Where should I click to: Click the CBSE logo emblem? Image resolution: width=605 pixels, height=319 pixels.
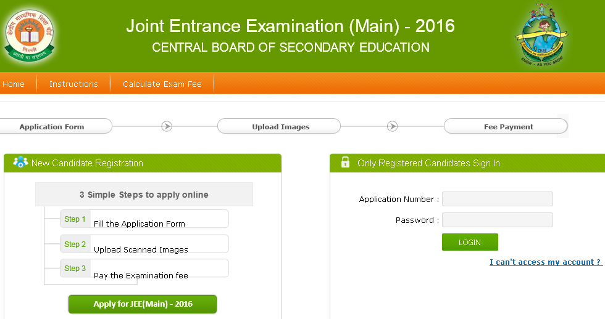[29, 35]
